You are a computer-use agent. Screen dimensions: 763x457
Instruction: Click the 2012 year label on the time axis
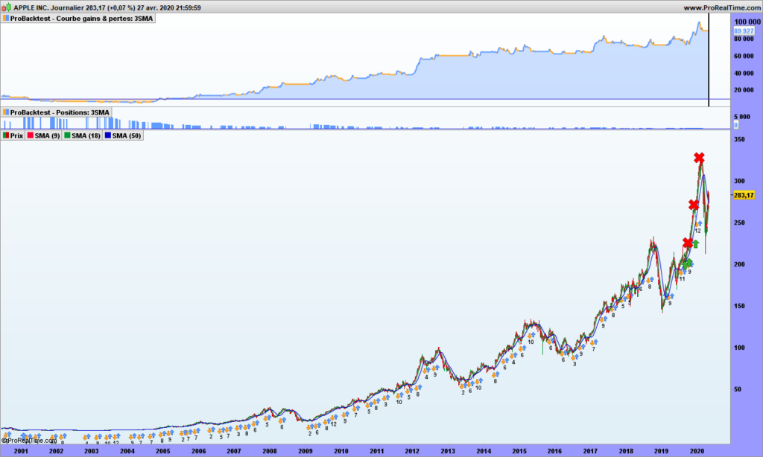412,451
